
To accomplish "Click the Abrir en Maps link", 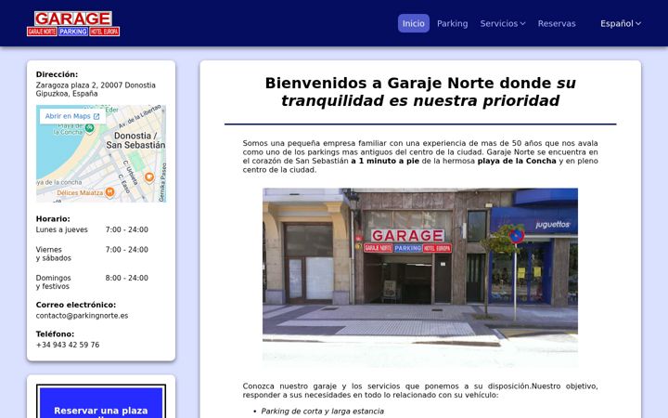I will tap(72, 116).
